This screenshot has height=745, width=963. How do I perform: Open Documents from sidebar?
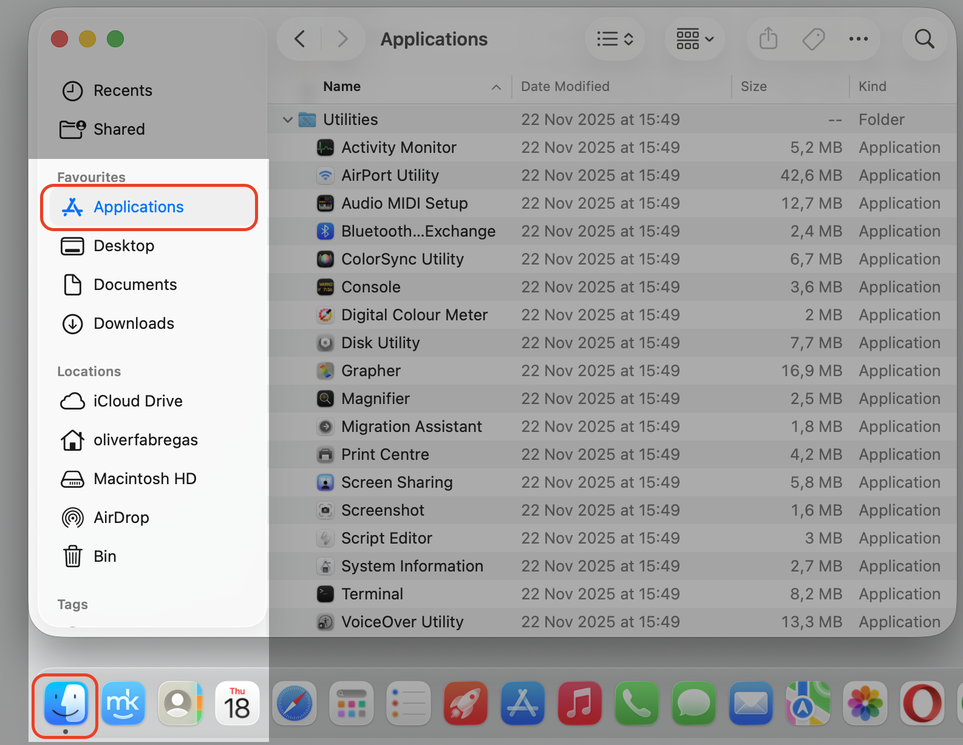point(149,285)
